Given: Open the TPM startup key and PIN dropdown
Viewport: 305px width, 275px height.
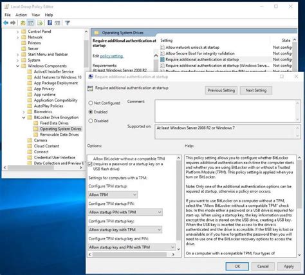Looking at the screenshot, I should [x=132, y=247].
